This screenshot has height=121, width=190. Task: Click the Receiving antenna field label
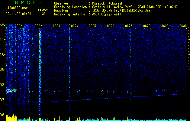click(x=69, y=14)
